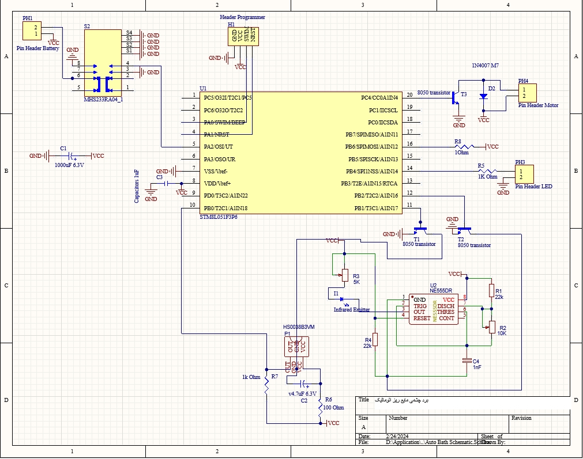
Task: Click the Revision field in the title block
Action: click(521, 418)
